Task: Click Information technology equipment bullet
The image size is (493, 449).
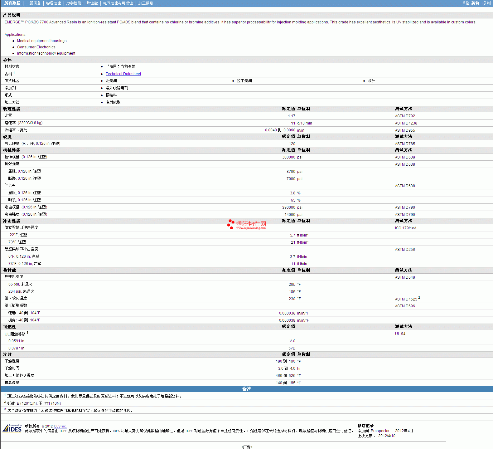Action: (46, 53)
